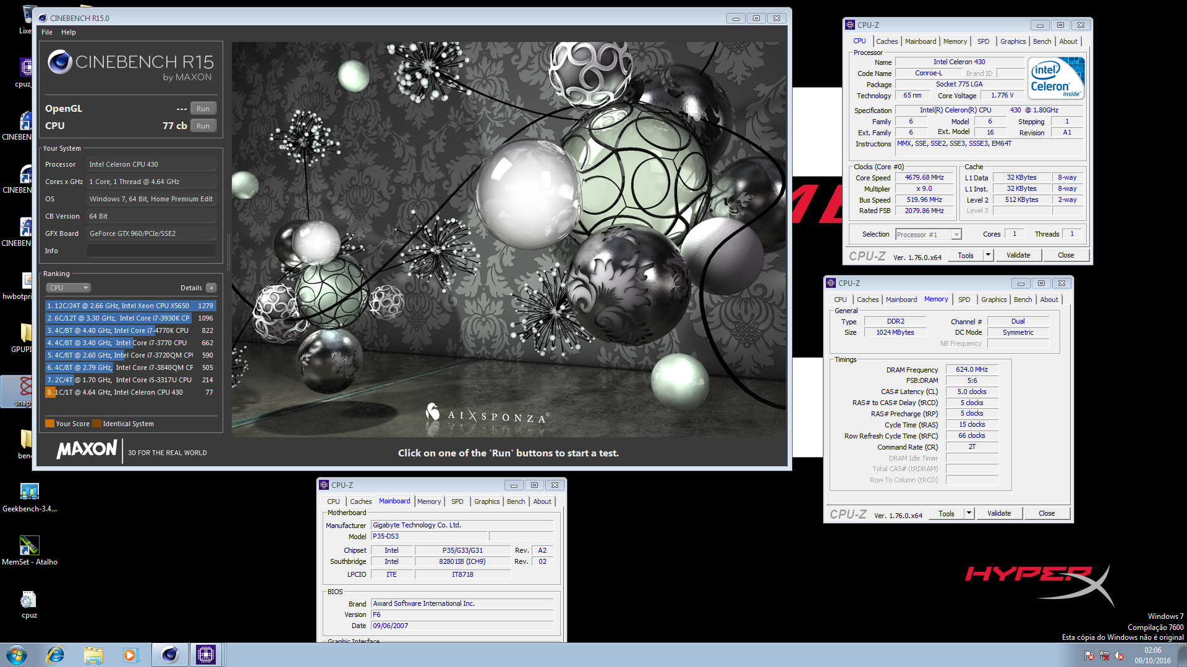This screenshot has height=667, width=1187.
Task: Switch to CPU-Z taskbar button
Action: 206,655
